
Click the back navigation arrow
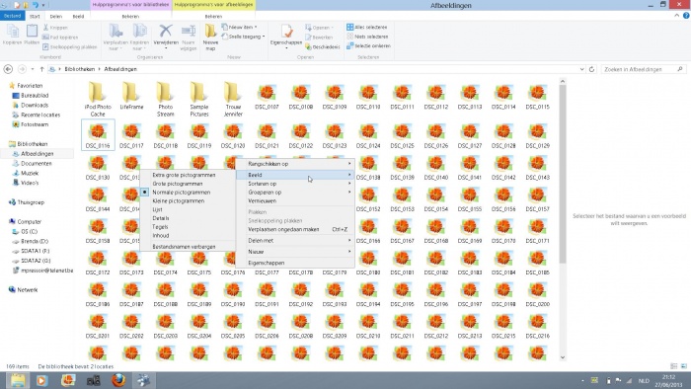click(8, 69)
